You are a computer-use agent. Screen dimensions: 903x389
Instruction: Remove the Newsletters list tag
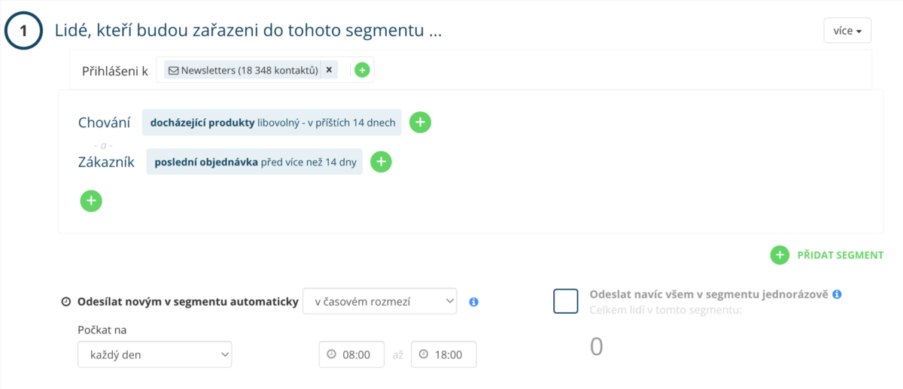coord(329,70)
